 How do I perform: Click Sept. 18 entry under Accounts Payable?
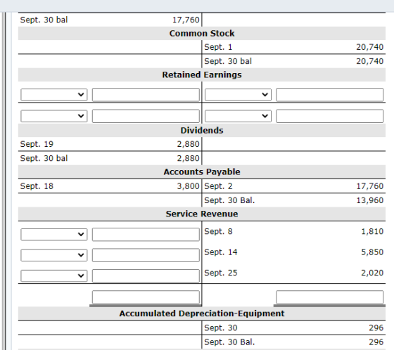(x=37, y=186)
